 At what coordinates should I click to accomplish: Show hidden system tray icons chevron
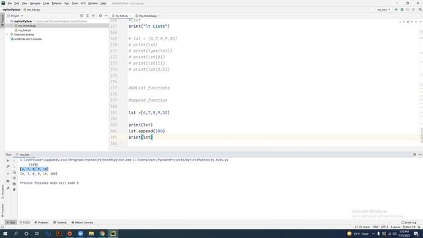pos(373,233)
